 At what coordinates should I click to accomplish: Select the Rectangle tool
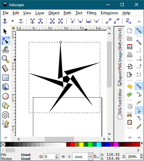click(x=5, y=77)
